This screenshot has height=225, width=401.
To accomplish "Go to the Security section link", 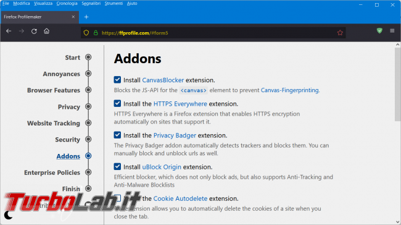I will tap(67, 140).
